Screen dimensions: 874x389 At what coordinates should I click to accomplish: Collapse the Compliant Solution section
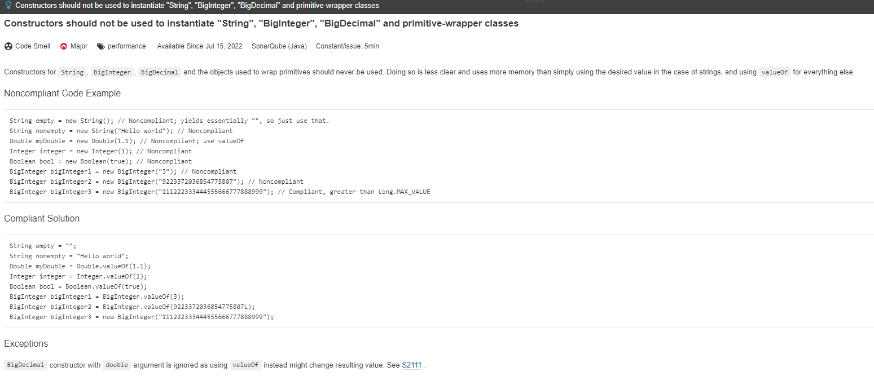point(42,218)
